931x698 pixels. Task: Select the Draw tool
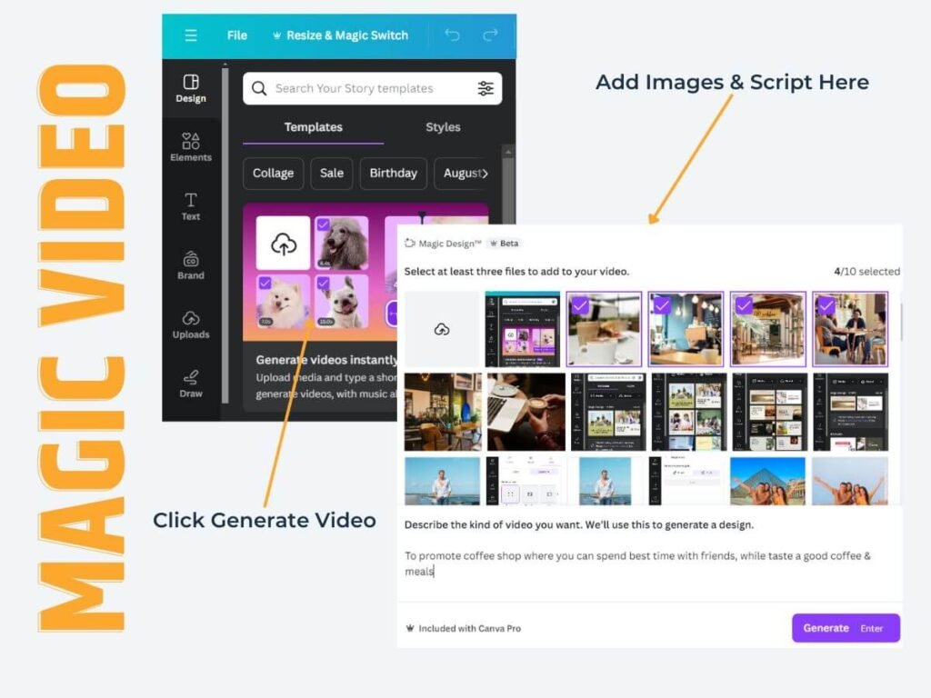[x=191, y=384]
